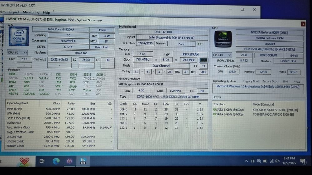Click the 798.4 MHz memory clock field
This screenshot has width=312, height=175.
[x=143, y=59]
